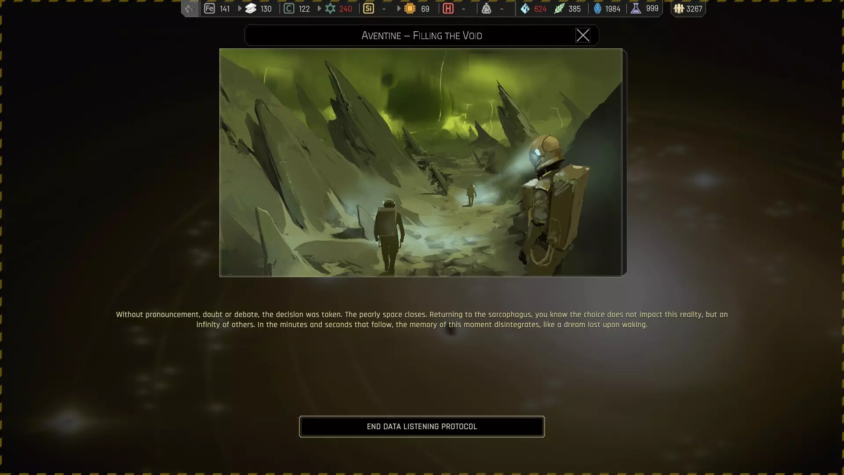Viewport: 844px width, 475px height.
Task: Click the purple science flask icon
Action: pyautogui.click(x=636, y=8)
